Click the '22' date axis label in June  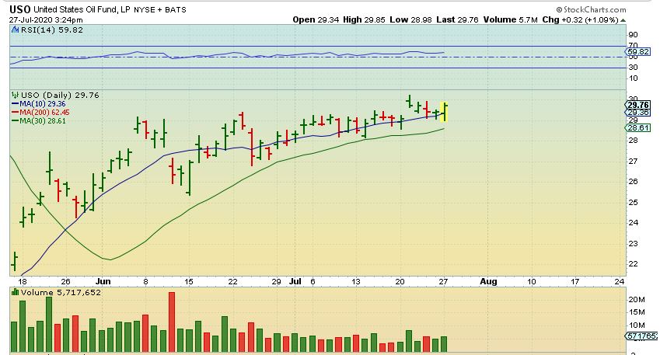pos(232,282)
